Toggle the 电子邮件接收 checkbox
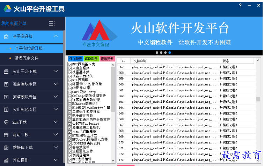This screenshot has width=264, height=166. coord(70,116)
